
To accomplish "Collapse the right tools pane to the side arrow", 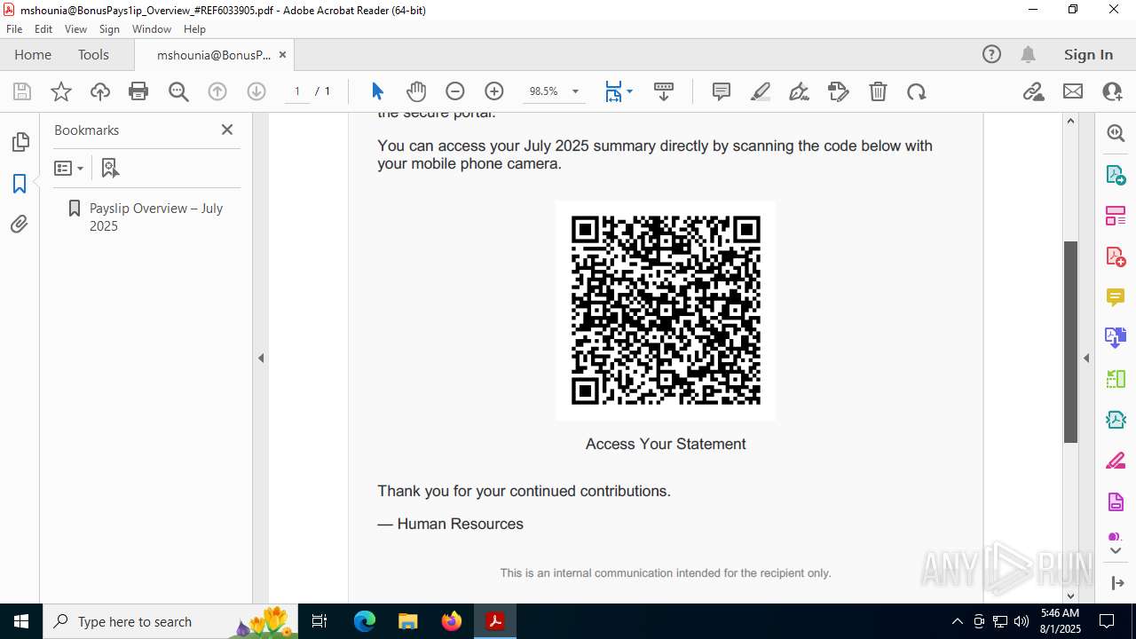I will coord(1116,583).
